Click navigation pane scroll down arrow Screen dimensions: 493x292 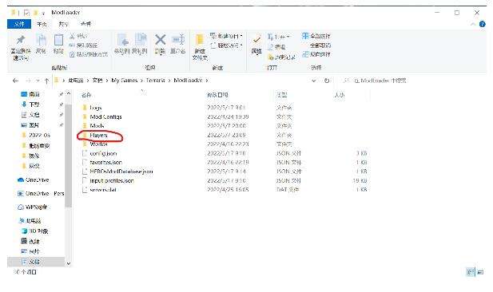tap(69, 263)
